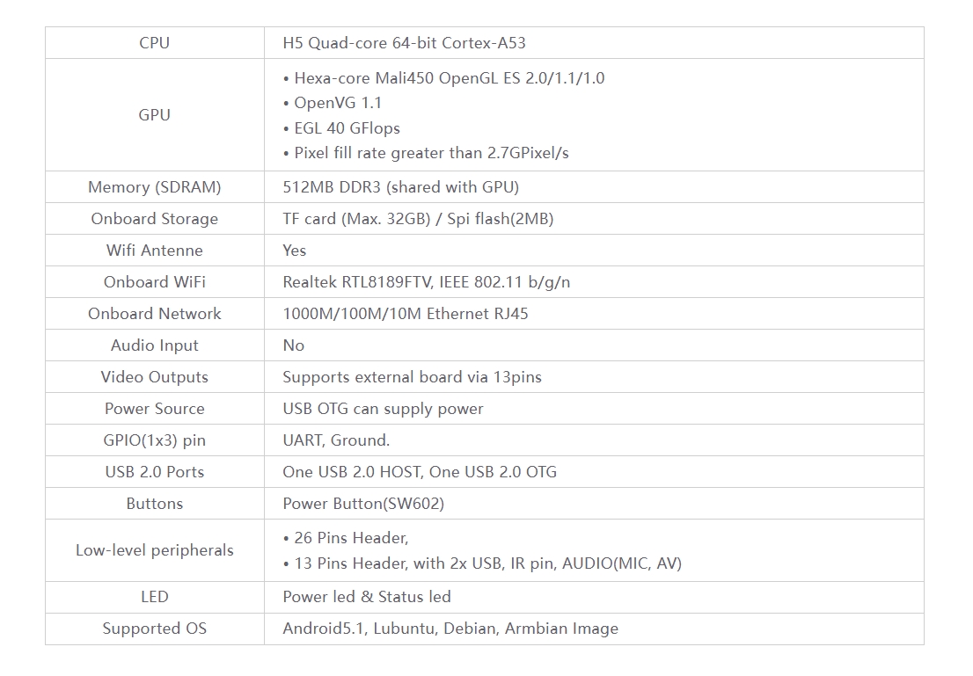Click the Supports external board via 13pins text
The width and height of the screenshot is (973, 676).
tap(412, 376)
